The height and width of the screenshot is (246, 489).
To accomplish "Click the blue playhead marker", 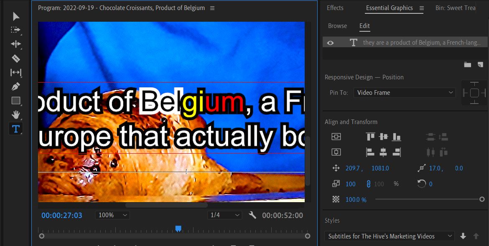I will 178,229.
